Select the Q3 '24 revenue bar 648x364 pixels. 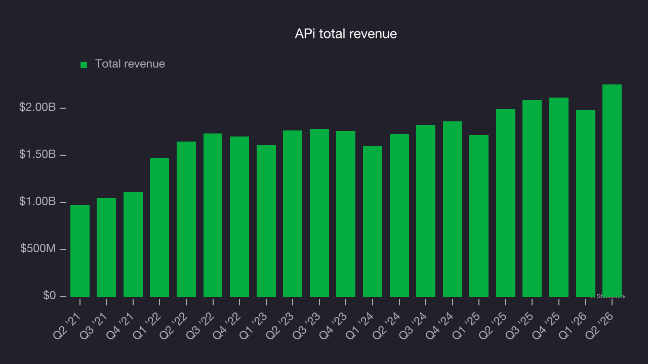(x=426, y=211)
